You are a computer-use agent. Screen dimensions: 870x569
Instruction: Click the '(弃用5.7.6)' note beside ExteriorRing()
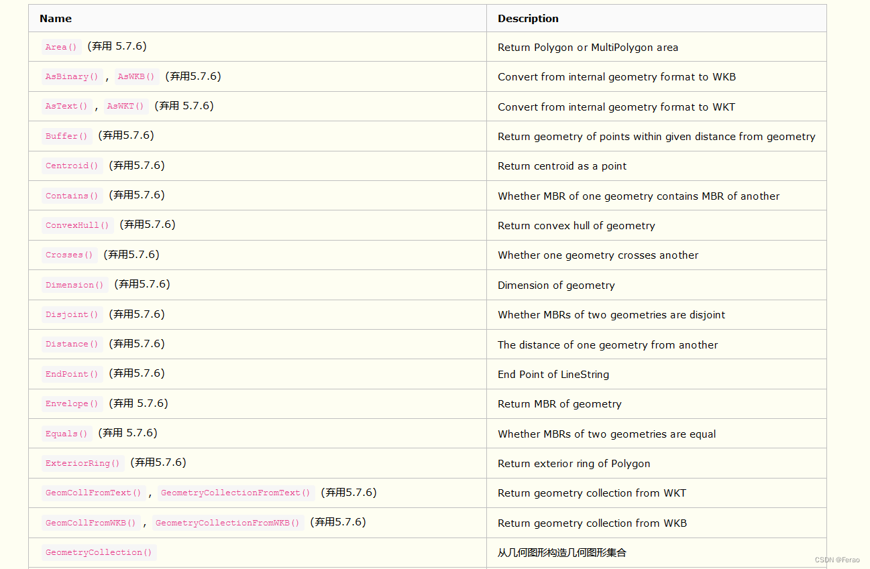[158, 462]
